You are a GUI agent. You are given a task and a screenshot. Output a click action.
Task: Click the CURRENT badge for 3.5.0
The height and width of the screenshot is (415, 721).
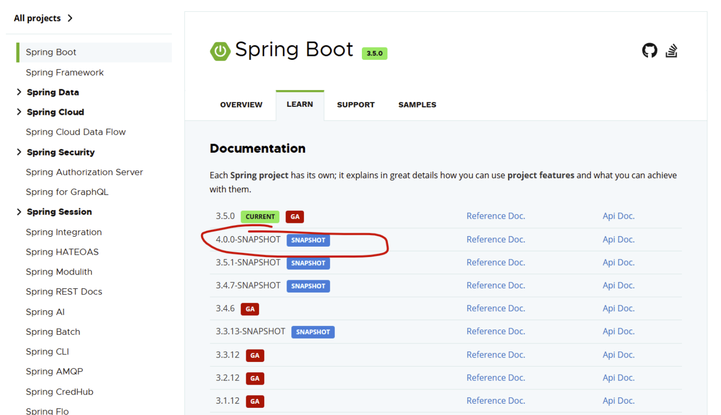(260, 217)
